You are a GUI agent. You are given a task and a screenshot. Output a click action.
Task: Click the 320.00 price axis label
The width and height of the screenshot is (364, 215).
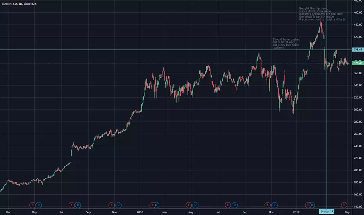pyautogui.click(x=358, y=97)
